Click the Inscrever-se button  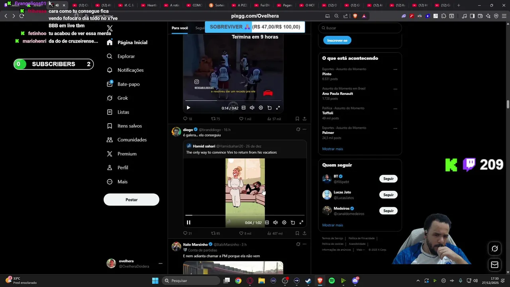pos(337,40)
